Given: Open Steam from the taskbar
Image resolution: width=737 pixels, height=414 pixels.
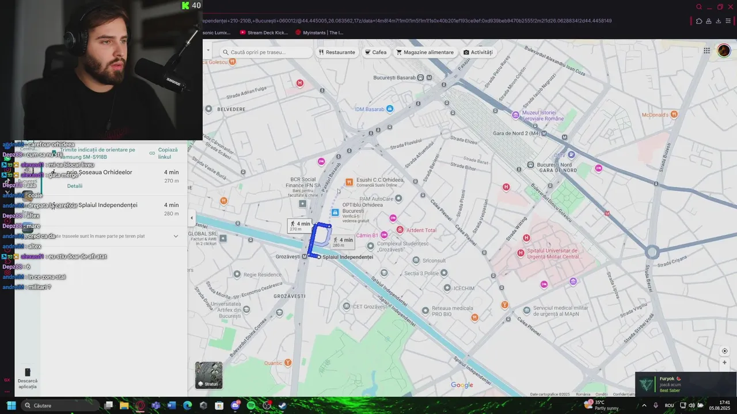Looking at the screenshot, I should pos(283,405).
